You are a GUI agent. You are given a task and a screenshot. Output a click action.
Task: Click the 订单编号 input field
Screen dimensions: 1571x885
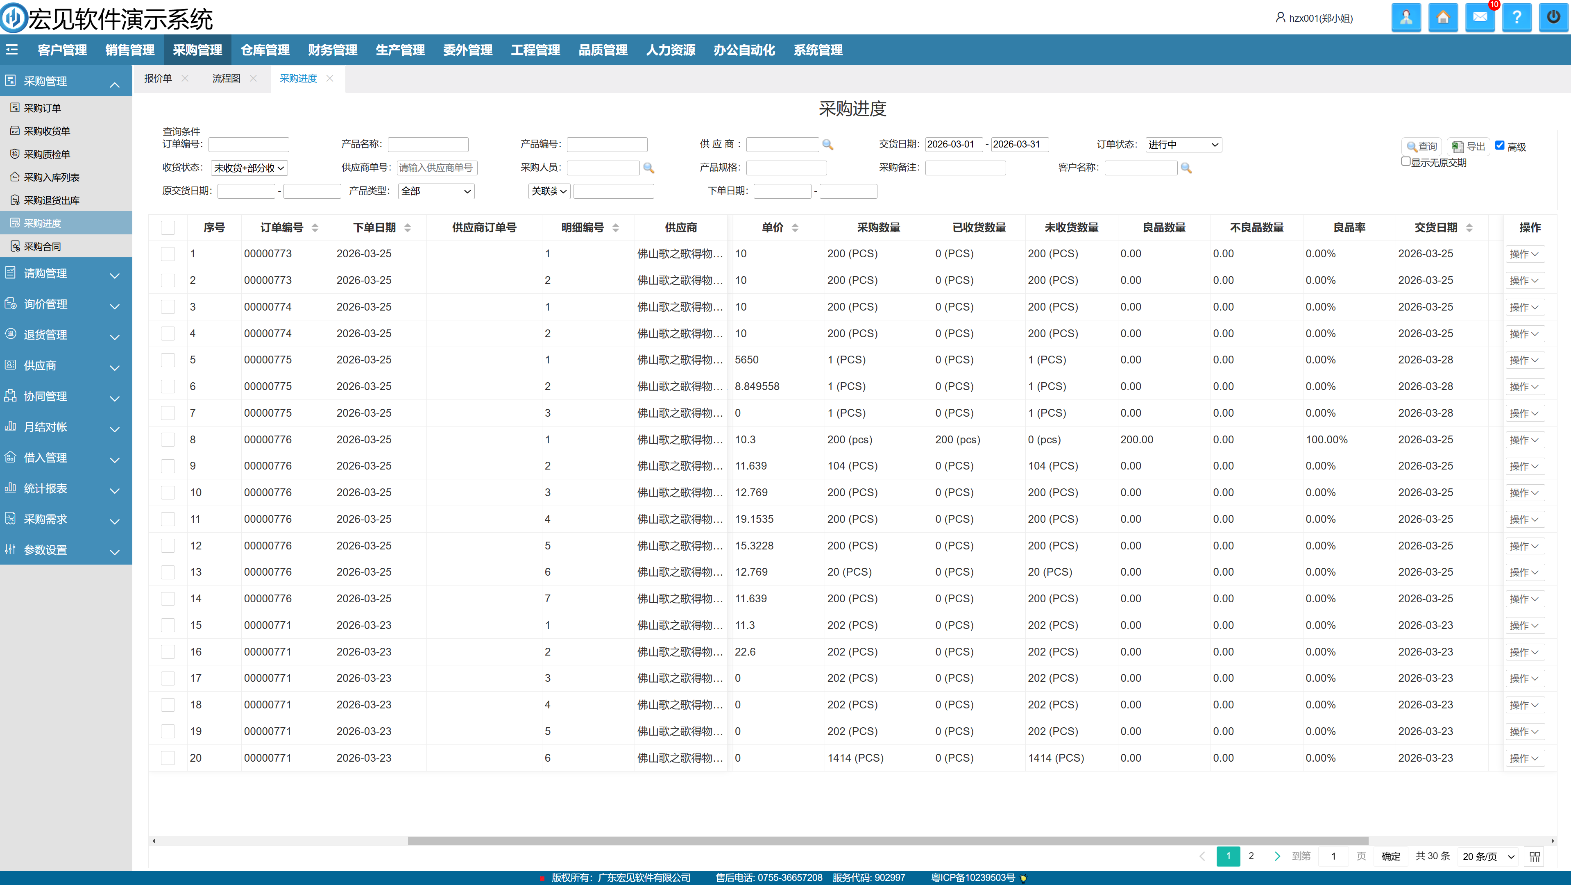pos(249,145)
